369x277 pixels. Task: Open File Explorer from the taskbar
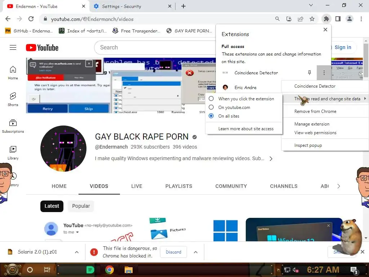[x=129, y=270]
